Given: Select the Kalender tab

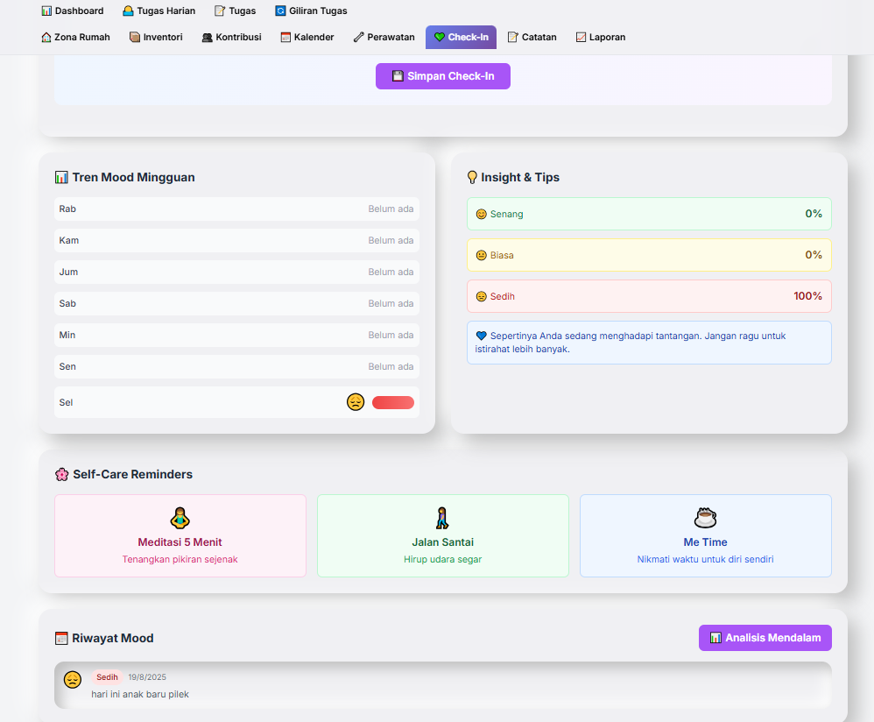Looking at the screenshot, I should pos(307,38).
